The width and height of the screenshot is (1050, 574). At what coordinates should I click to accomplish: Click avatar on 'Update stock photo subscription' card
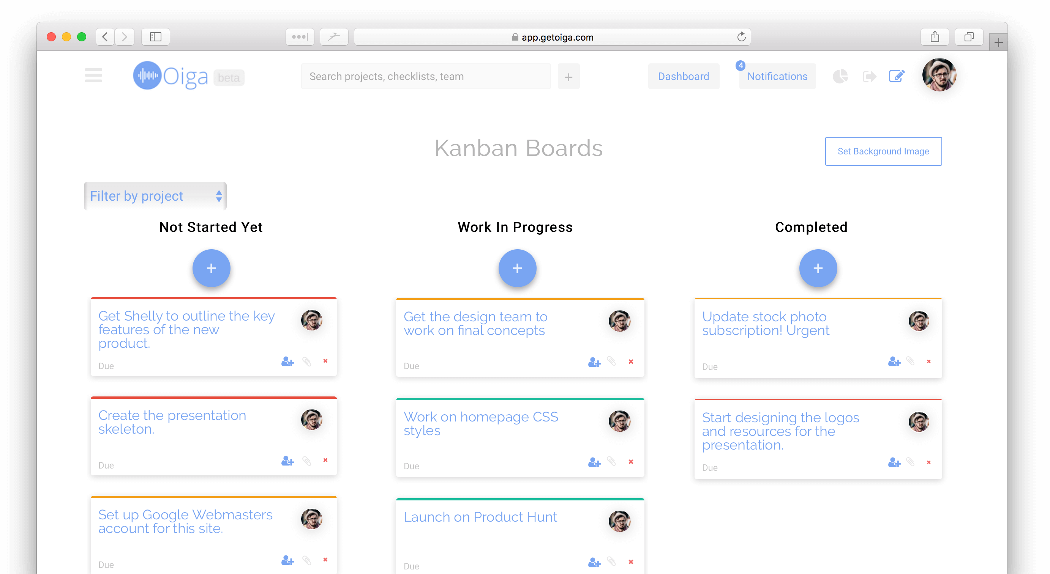(x=919, y=321)
